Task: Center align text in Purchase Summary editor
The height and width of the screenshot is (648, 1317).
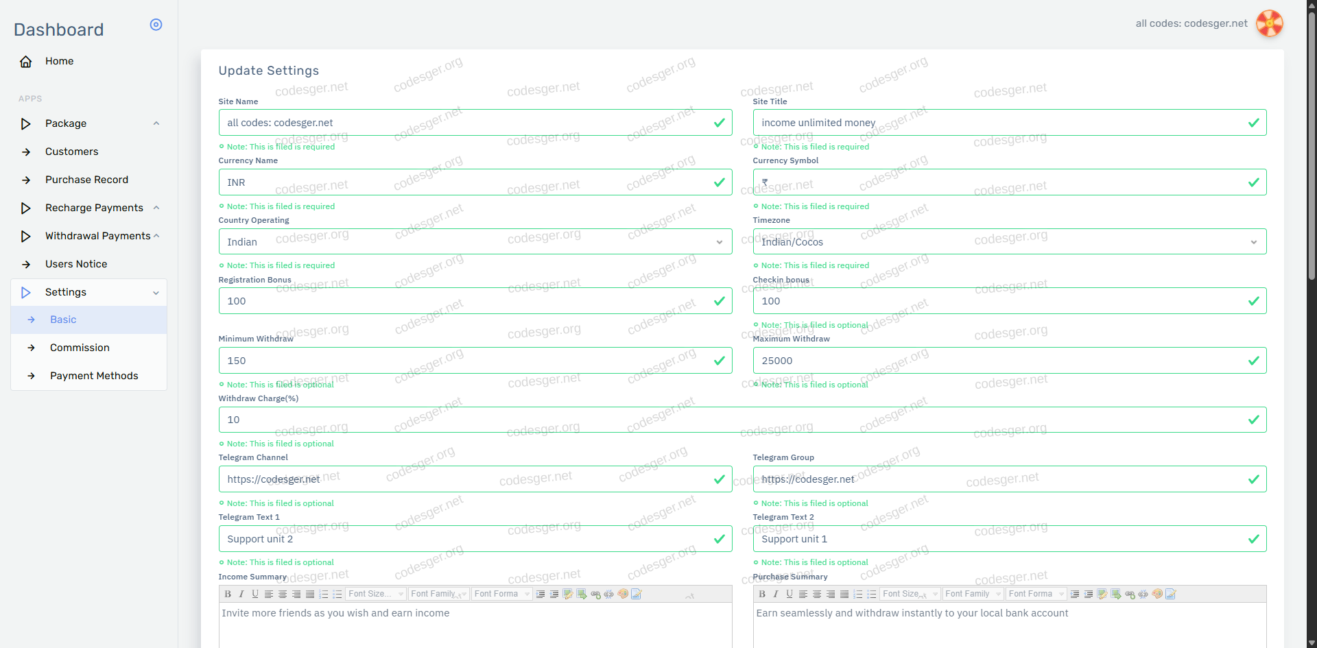Action: pyautogui.click(x=817, y=594)
